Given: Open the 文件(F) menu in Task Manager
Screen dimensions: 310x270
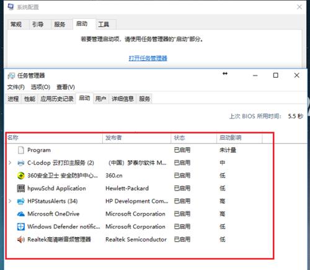Looking at the screenshot, I should [16, 87].
